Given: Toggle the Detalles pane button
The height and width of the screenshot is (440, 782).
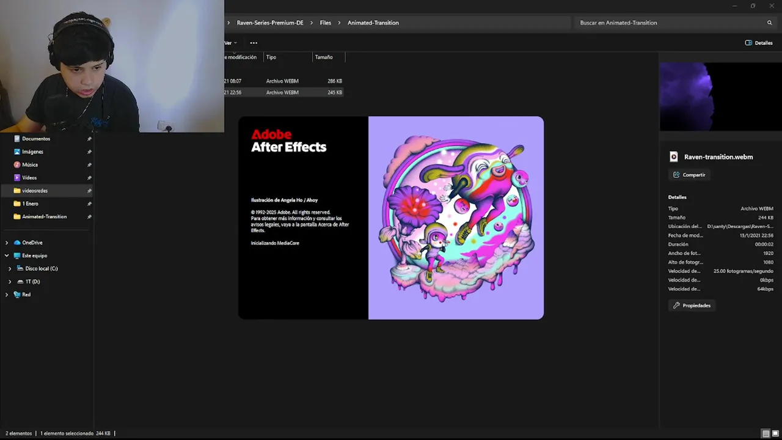Looking at the screenshot, I should [759, 43].
